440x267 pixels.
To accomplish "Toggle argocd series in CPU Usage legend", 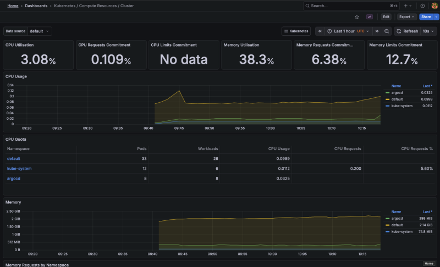I will [x=398, y=92].
